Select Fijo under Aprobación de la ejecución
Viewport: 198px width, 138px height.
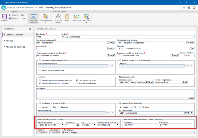(132, 107)
